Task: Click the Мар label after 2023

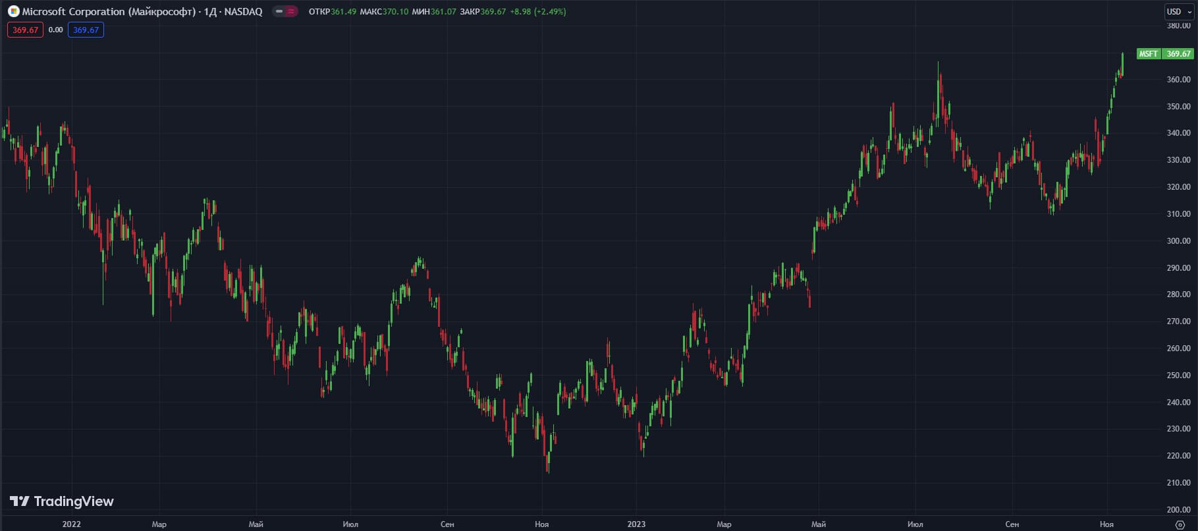Action: 724,524
